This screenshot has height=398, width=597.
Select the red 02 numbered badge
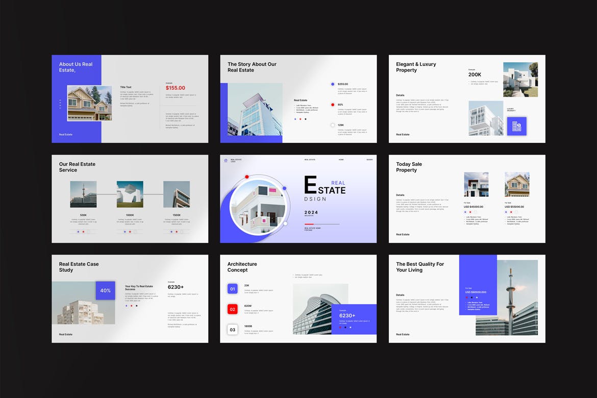tap(233, 309)
